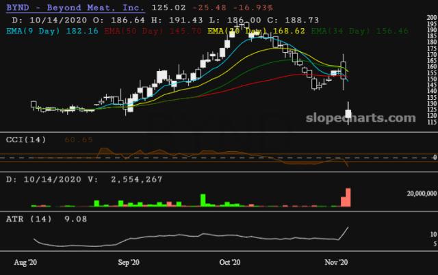The height and width of the screenshot is (275, 438).
Task: Open the ATR (14) indicator label
Action: (x=29, y=219)
